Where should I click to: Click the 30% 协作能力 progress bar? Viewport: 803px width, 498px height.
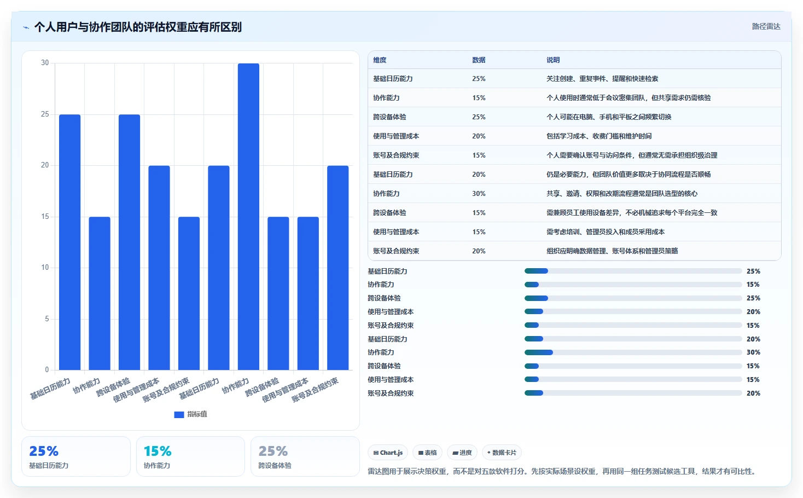(633, 352)
